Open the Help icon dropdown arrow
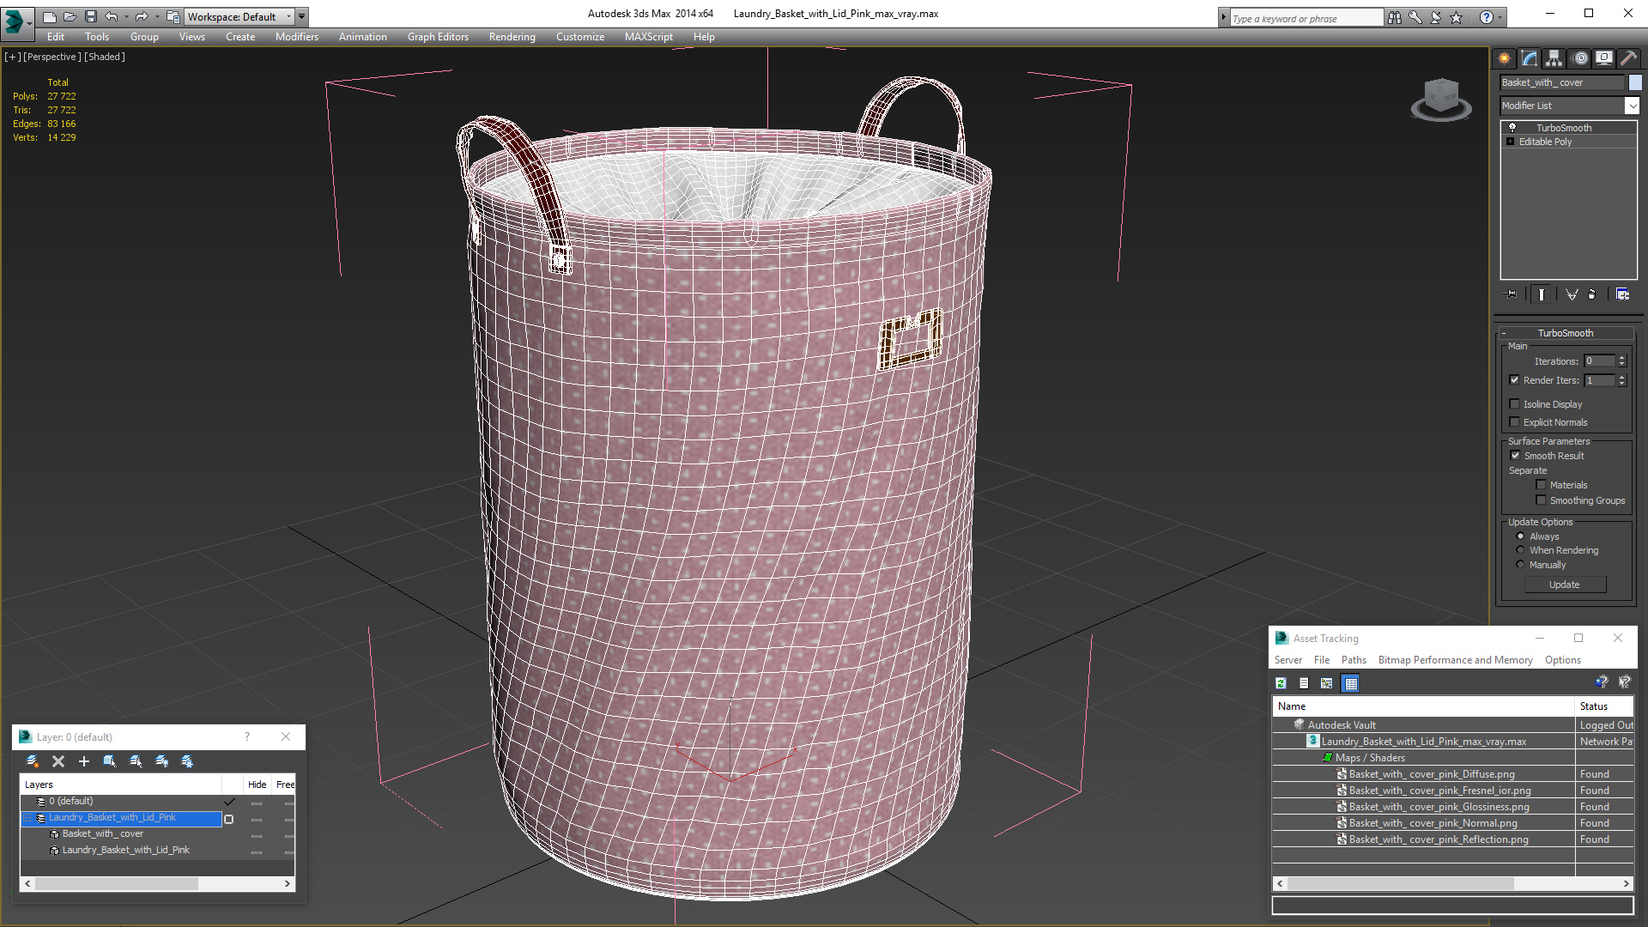The height and width of the screenshot is (927, 1648). pyautogui.click(x=1500, y=17)
